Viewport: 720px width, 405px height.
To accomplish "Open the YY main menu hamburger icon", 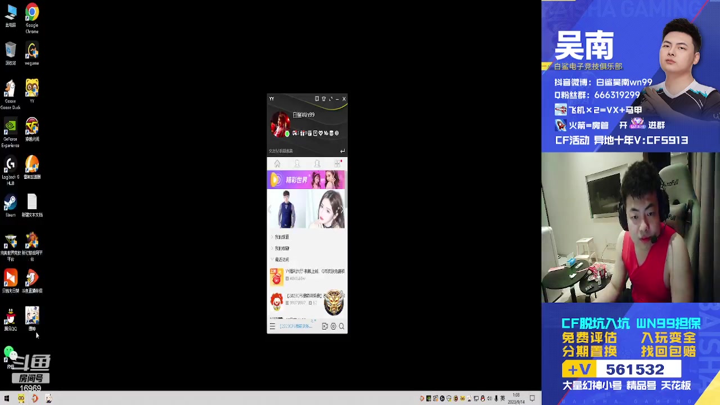I will (x=272, y=326).
